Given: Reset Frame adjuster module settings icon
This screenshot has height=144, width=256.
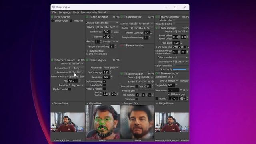Looking at the screenshot, I should (159, 17).
